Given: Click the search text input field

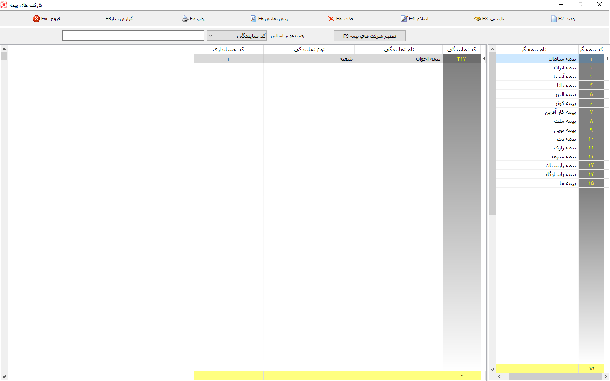Looking at the screenshot, I should (x=133, y=36).
